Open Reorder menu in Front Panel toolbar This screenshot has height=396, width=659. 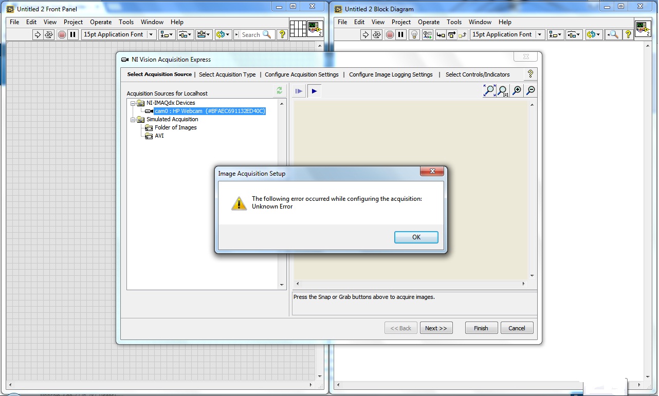pos(223,34)
